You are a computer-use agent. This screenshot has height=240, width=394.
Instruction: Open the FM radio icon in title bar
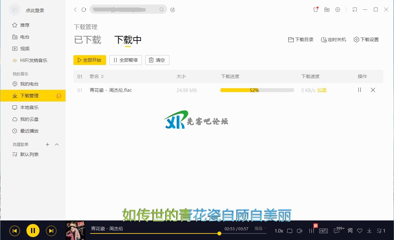[x=327, y=10]
